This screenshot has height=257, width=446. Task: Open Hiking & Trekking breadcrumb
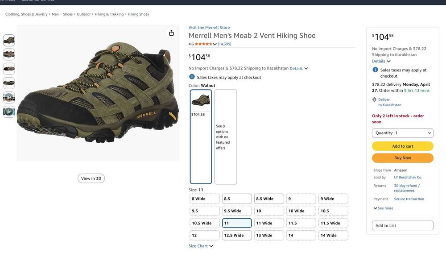109,14
